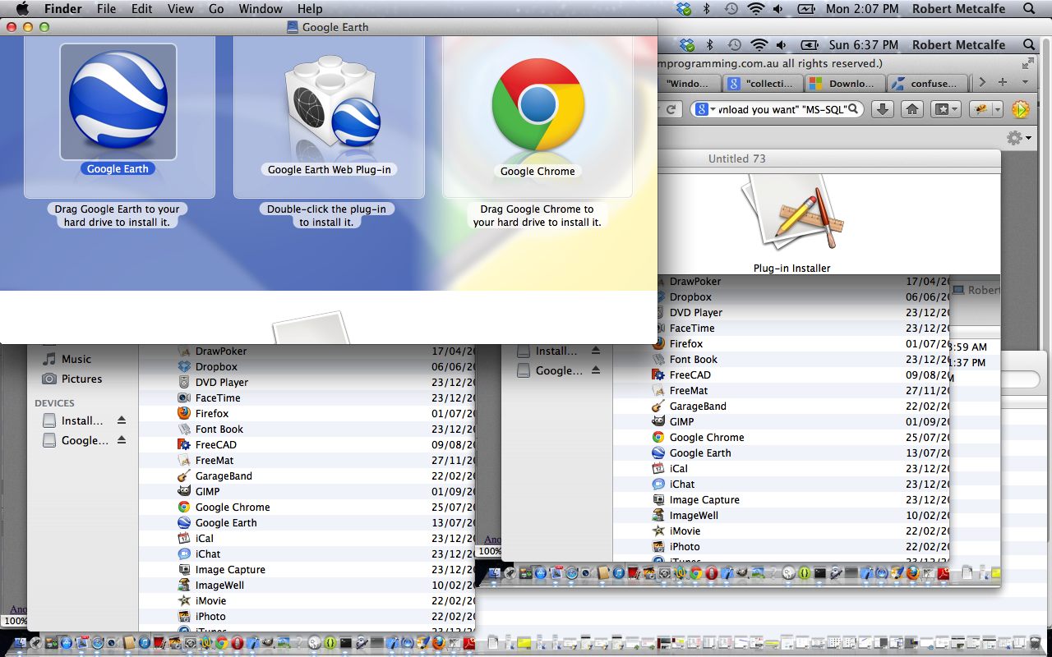
Task: Click the browser search text field
Action: [x=781, y=109]
